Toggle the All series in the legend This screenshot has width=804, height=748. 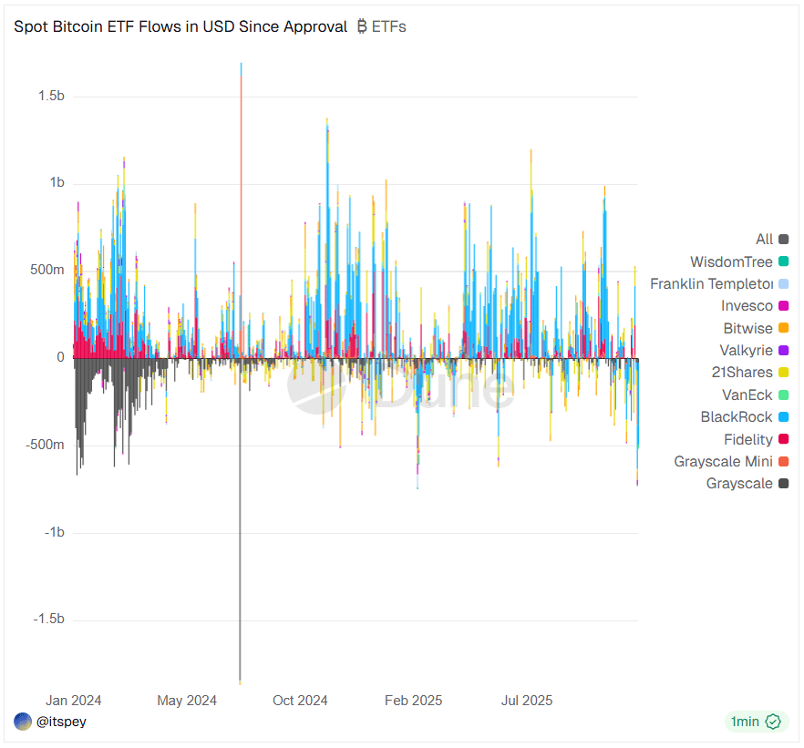[x=772, y=240]
